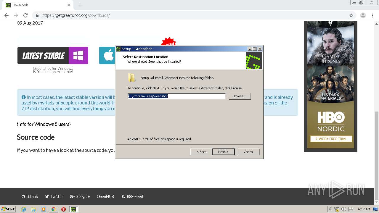Click the folder icon in setup dialog

pyautogui.click(x=132, y=78)
